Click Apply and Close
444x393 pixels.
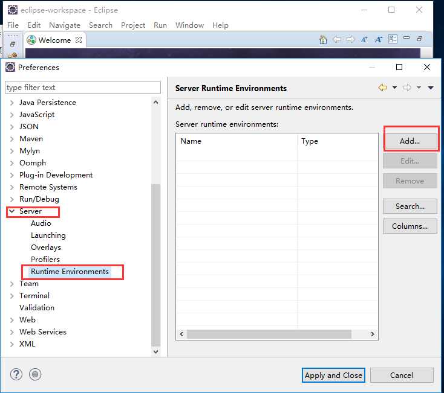pos(333,375)
